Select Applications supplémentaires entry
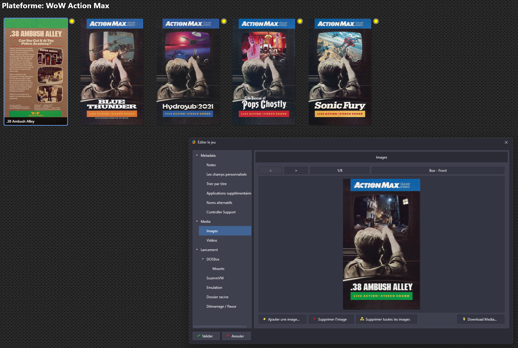Image resolution: width=518 pixels, height=348 pixels. (x=229, y=193)
